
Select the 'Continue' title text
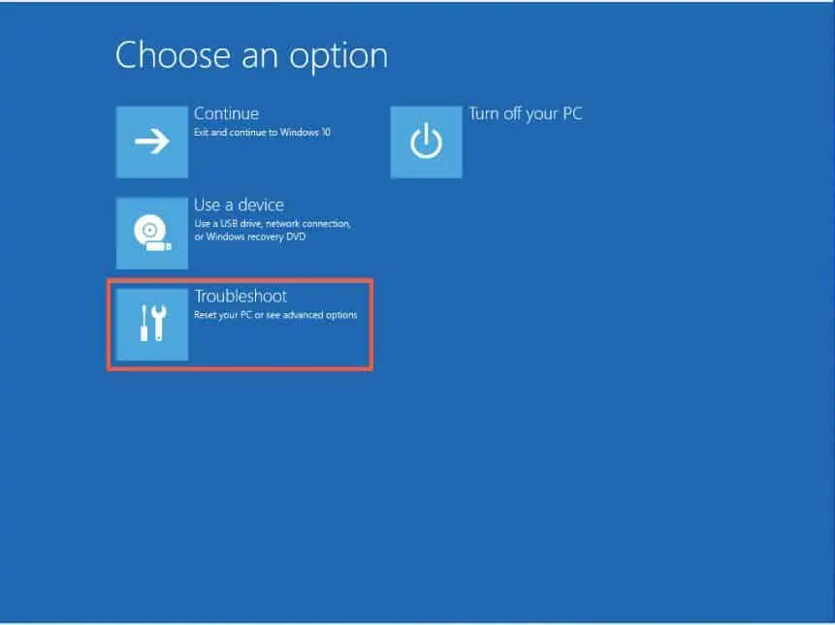coord(226,113)
